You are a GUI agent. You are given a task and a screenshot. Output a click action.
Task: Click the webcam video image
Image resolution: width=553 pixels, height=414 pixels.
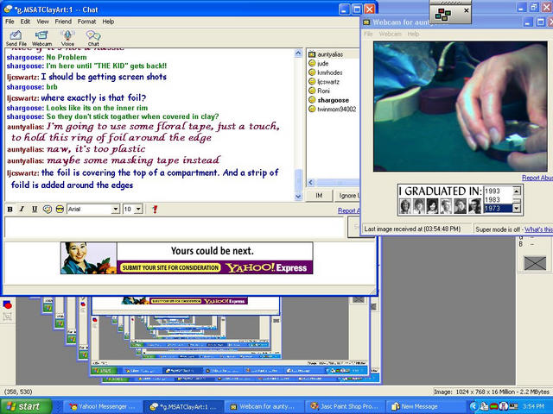pyautogui.click(x=461, y=106)
